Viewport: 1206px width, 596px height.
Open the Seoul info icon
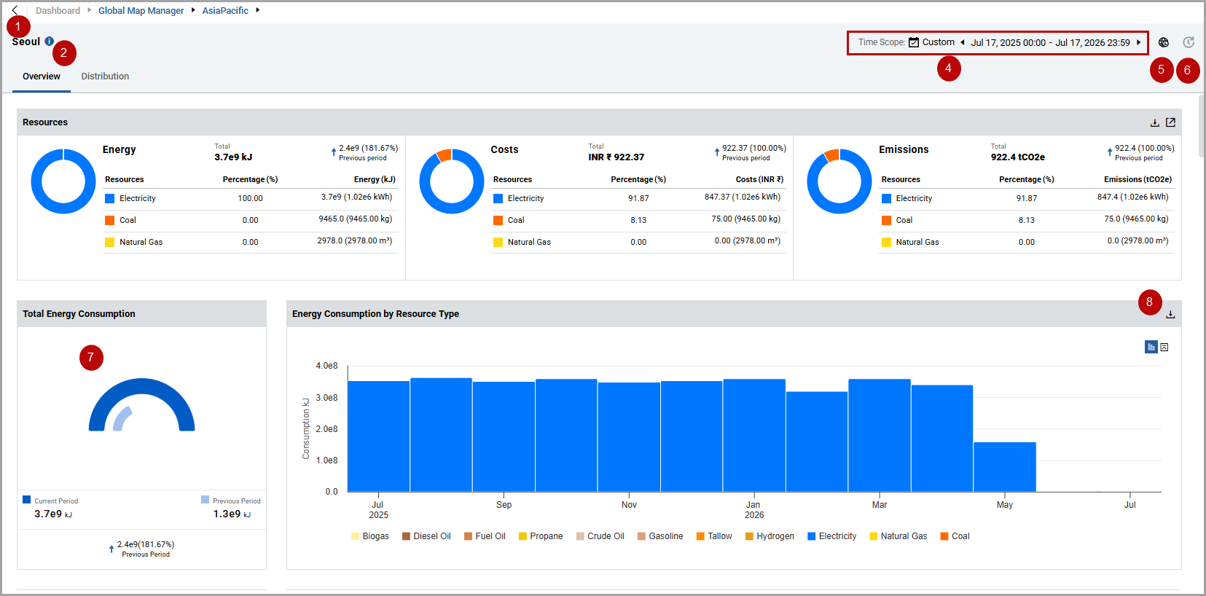click(x=49, y=42)
